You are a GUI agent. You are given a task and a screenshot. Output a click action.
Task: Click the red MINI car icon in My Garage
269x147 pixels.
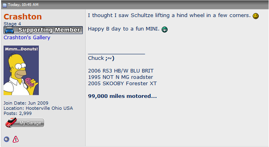(11, 122)
